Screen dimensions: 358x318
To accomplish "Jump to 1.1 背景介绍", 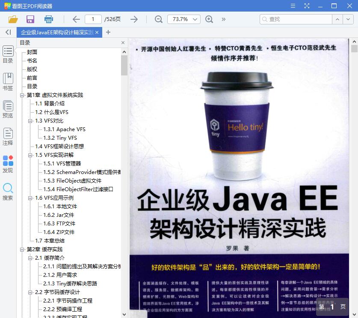I will coord(50,104).
